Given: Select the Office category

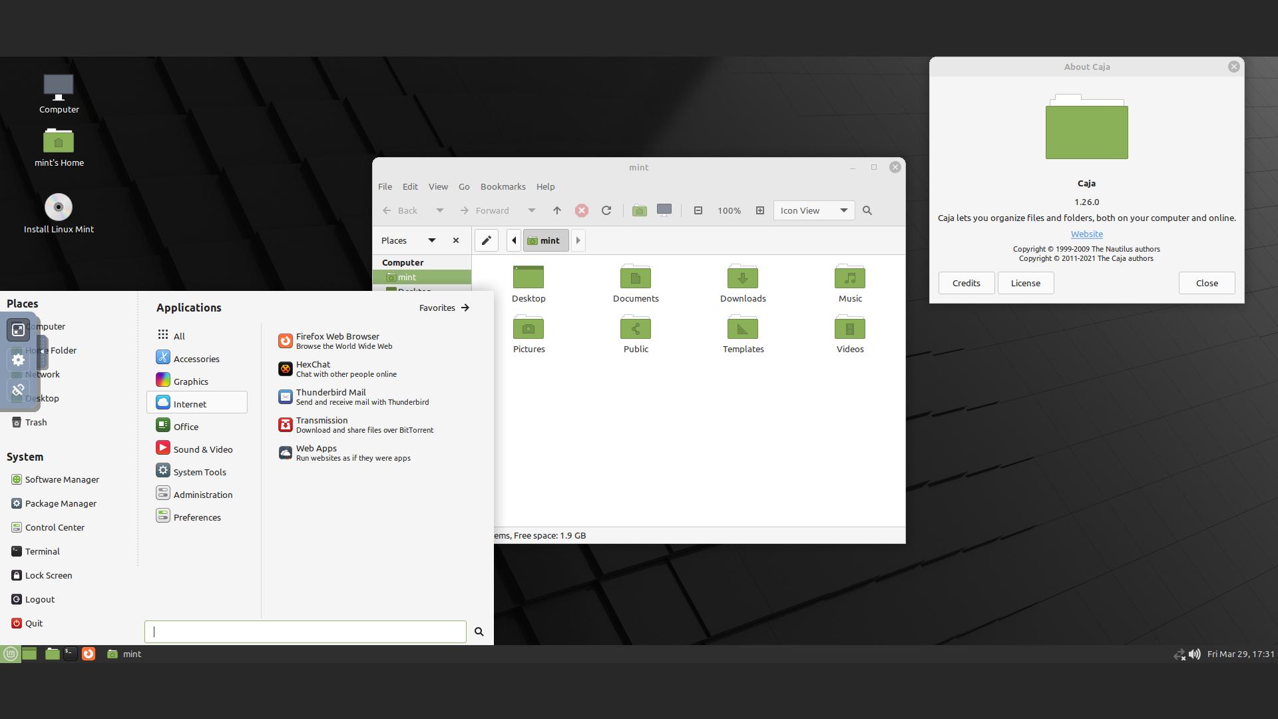Looking at the screenshot, I should tap(196, 426).
